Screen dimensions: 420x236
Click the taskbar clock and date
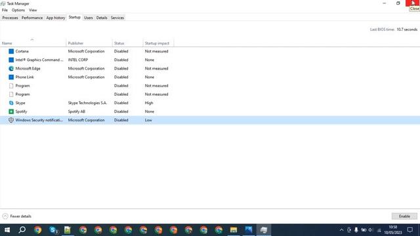point(393,230)
